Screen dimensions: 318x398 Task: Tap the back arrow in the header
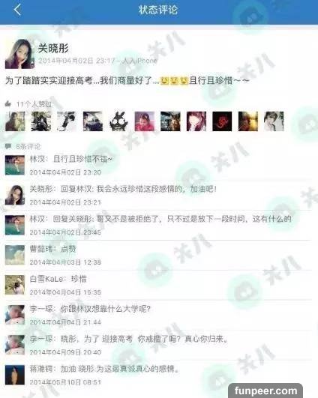tap(17, 10)
